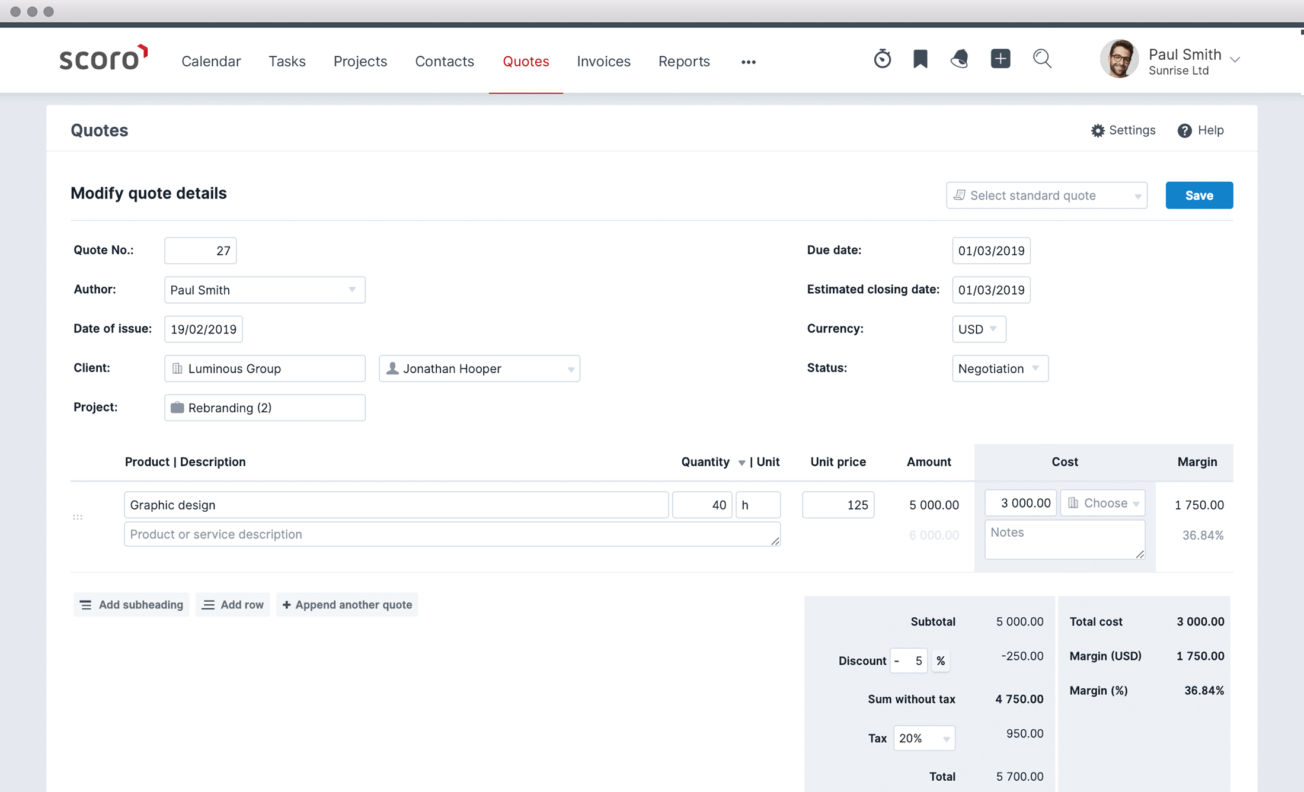Click the quantity sort arrow in header
Screen dimensions: 1304x792
point(742,463)
